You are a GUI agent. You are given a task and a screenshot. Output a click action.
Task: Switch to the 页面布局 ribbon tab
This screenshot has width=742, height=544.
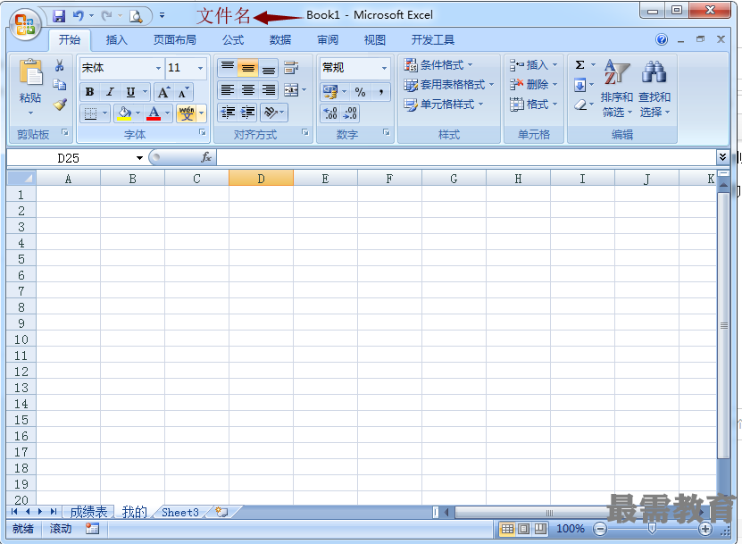coord(175,40)
